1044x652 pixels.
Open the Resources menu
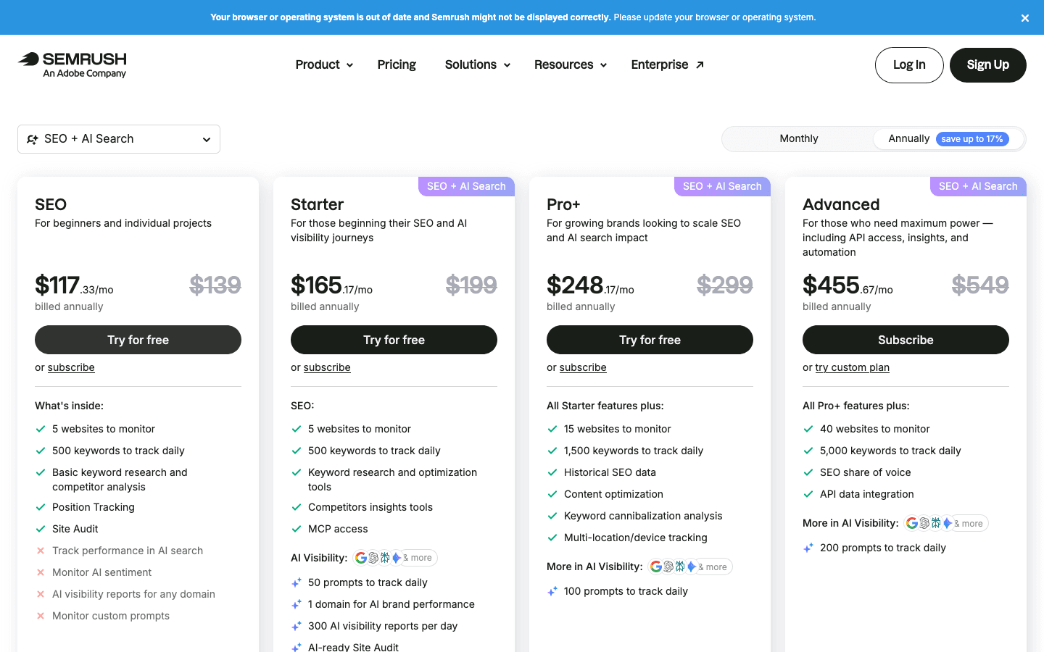571,64
